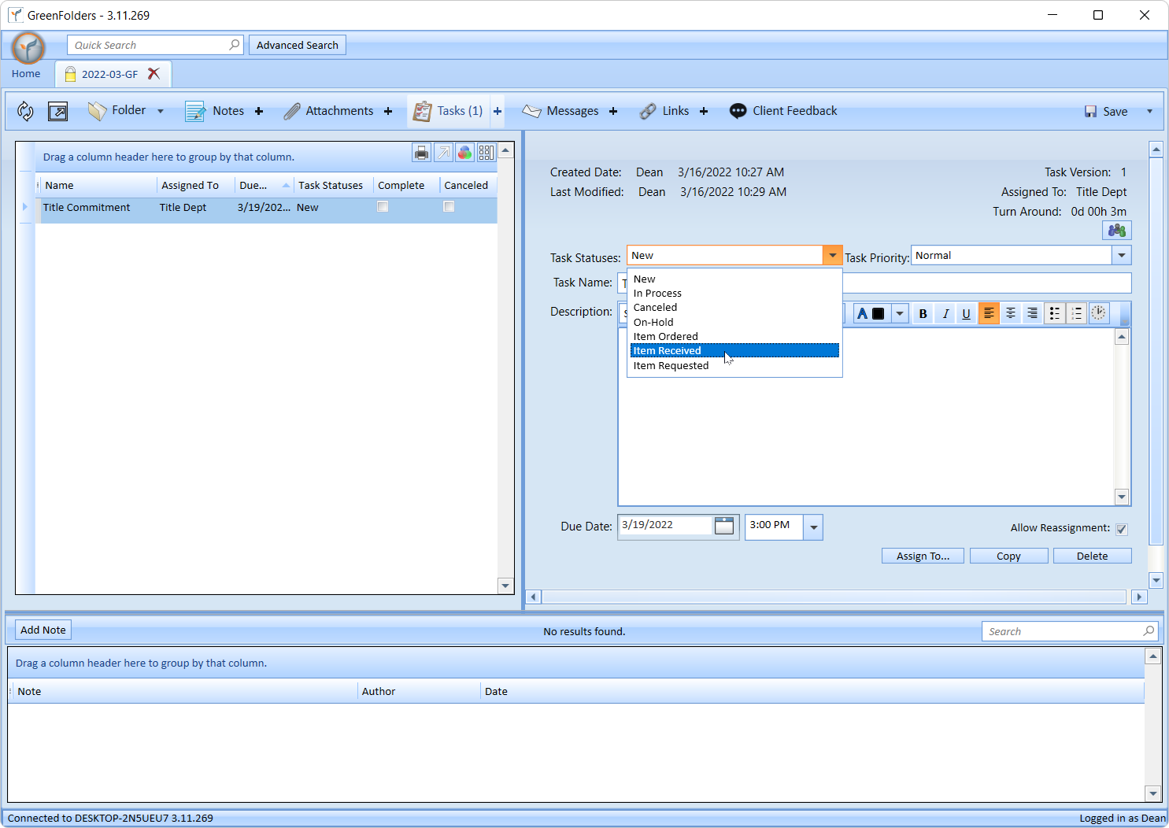
Task: Open the calendar picker for Due Date
Action: pyautogui.click(x=724, y=526)
